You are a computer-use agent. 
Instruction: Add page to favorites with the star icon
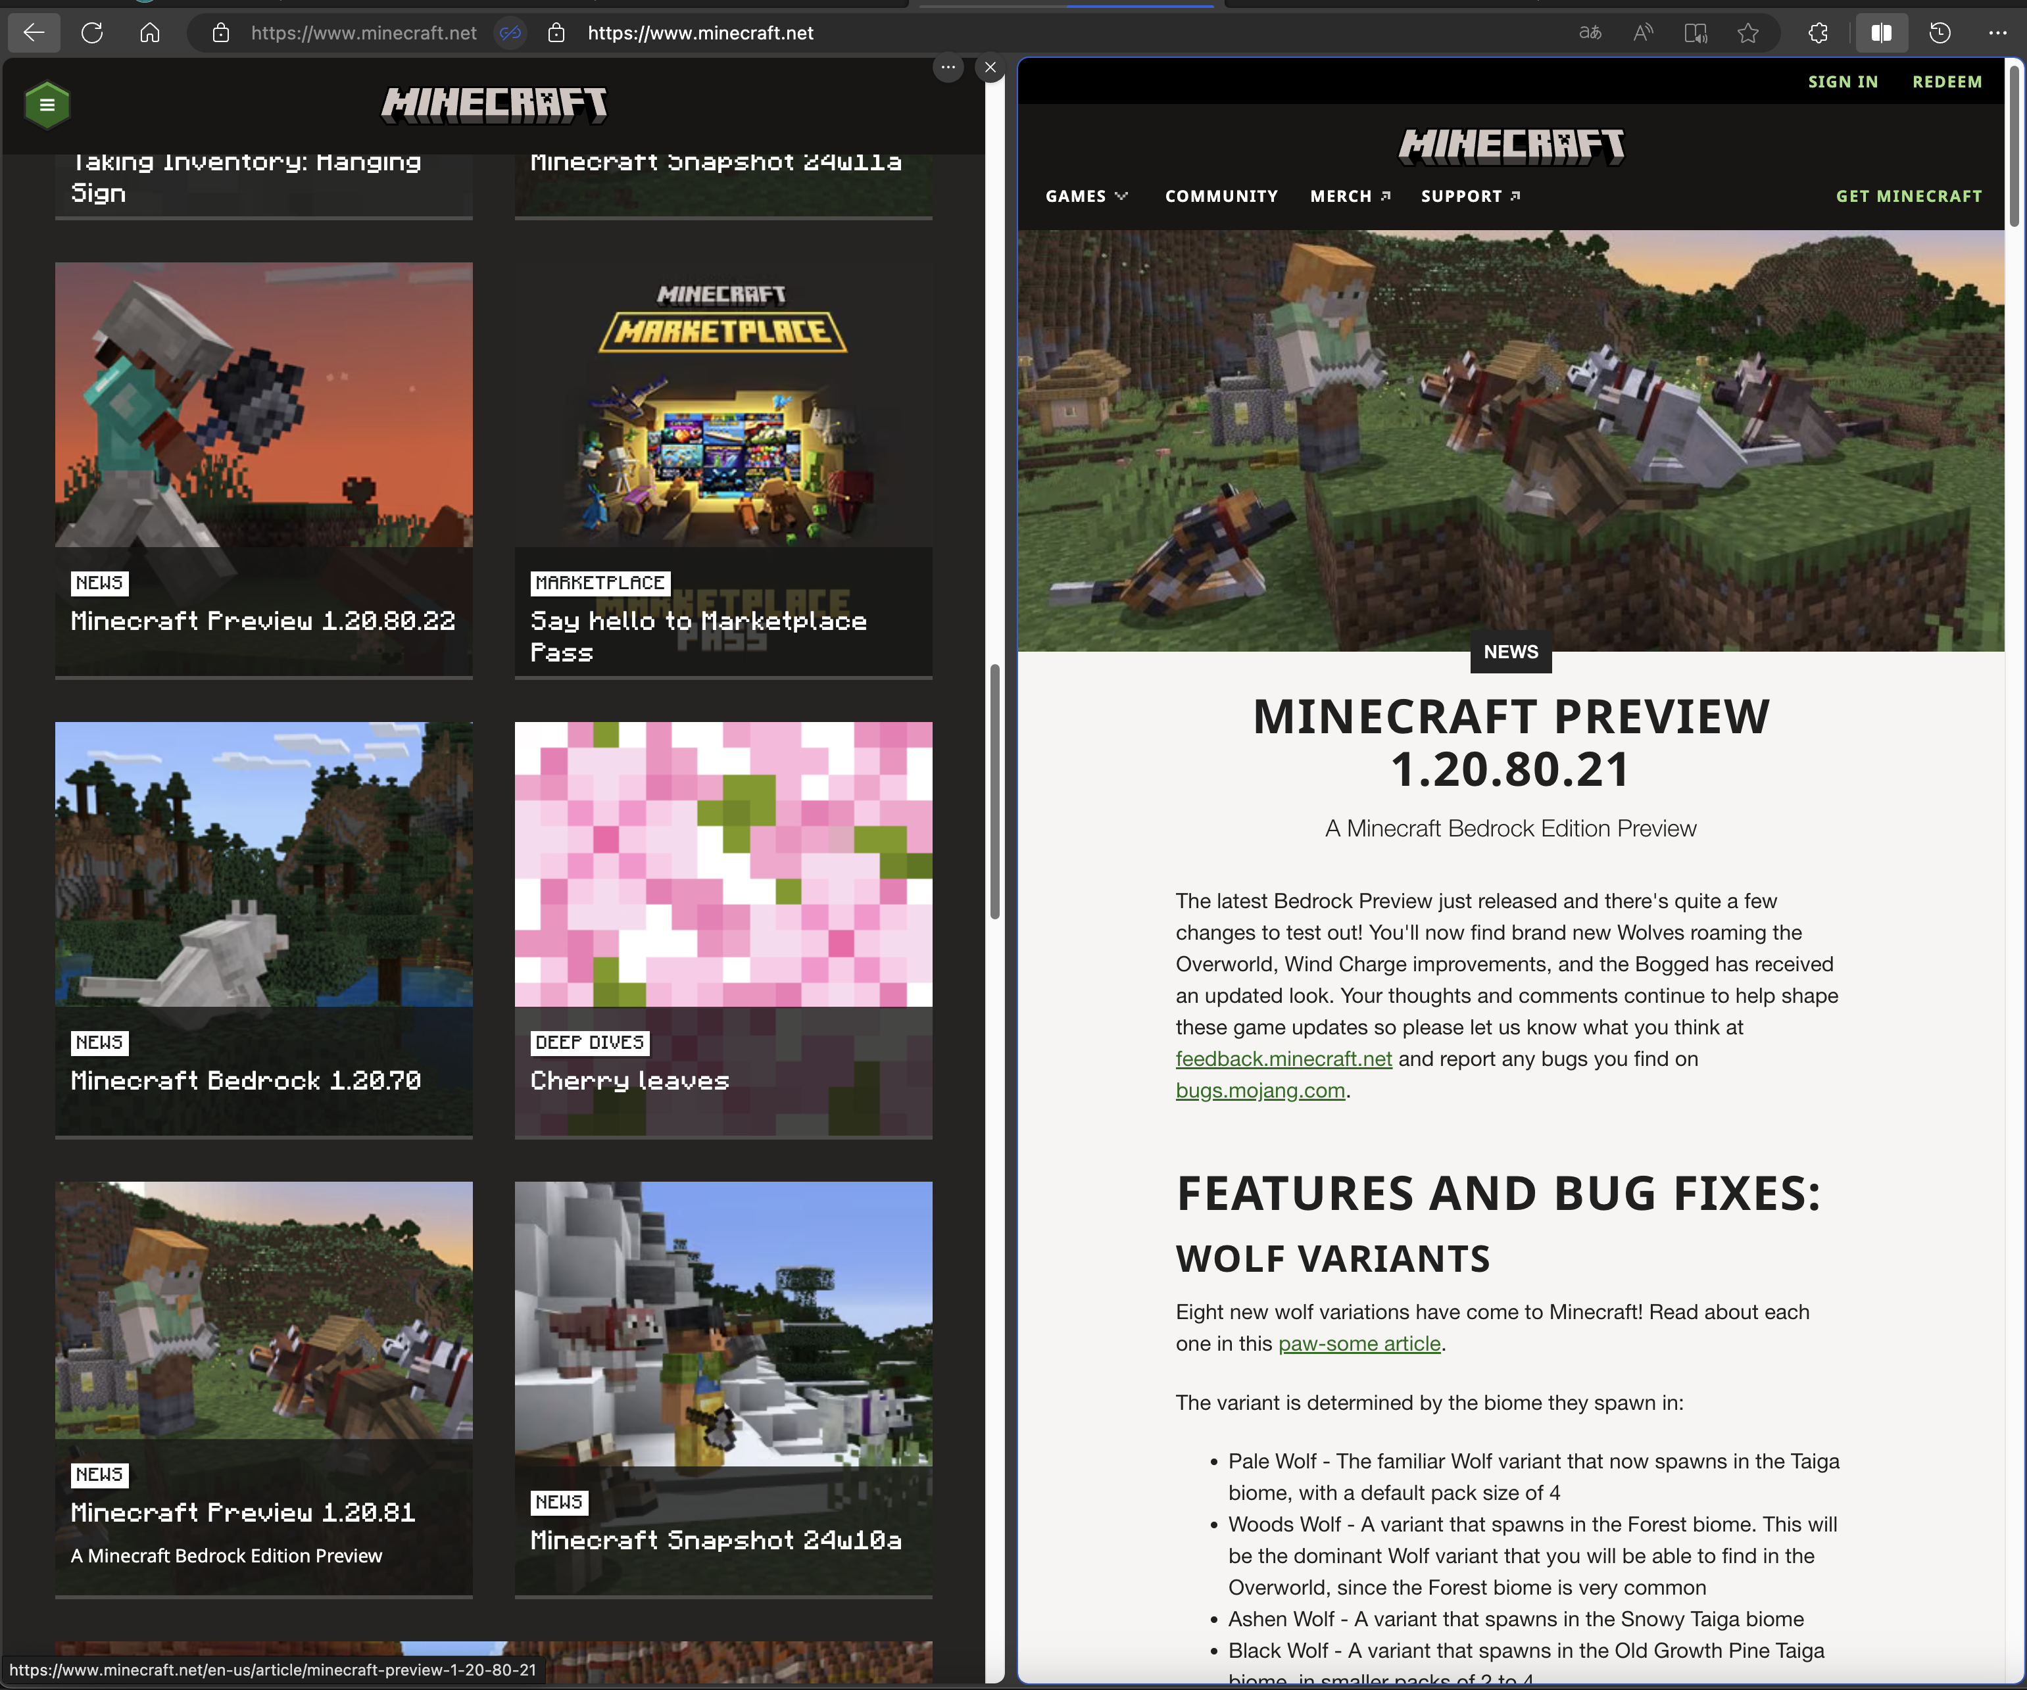[1748, 33]
